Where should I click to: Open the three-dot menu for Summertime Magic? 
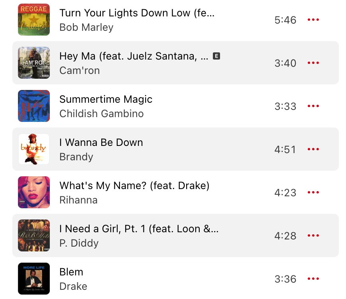tap(313, 106)
